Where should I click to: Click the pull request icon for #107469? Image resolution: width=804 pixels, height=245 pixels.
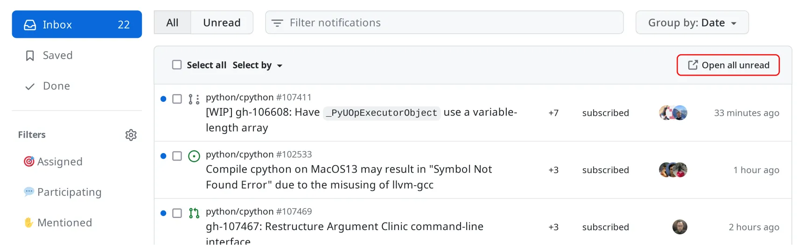pyautogui.click(x=194, y=213)
